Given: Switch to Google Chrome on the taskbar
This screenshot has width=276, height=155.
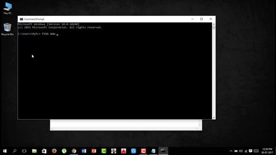Looking at the screenshot, I should click(74, 151).
